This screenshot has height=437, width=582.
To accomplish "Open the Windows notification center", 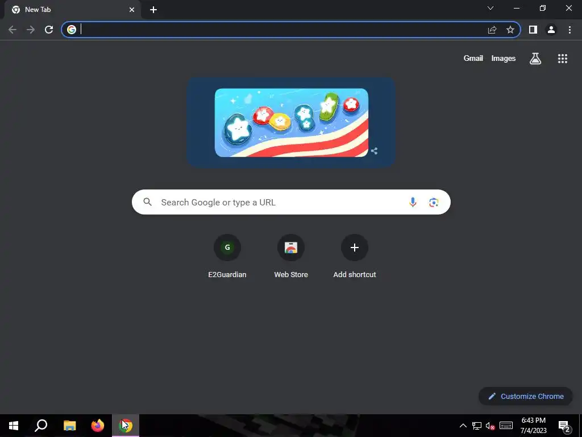I will [x=564, y=426].
